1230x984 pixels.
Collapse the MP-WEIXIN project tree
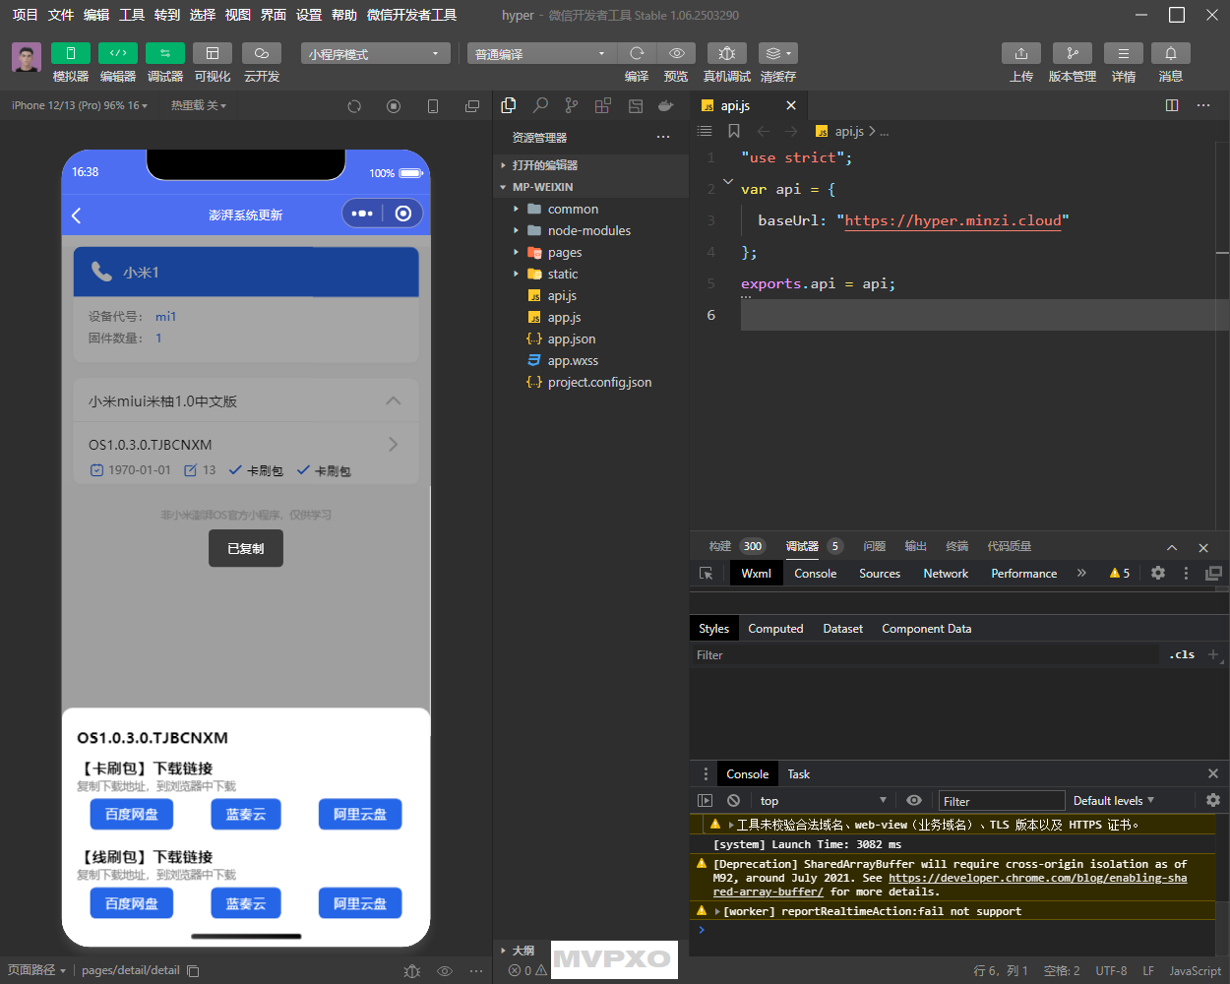pyautogui.click(x=590, y=187)
